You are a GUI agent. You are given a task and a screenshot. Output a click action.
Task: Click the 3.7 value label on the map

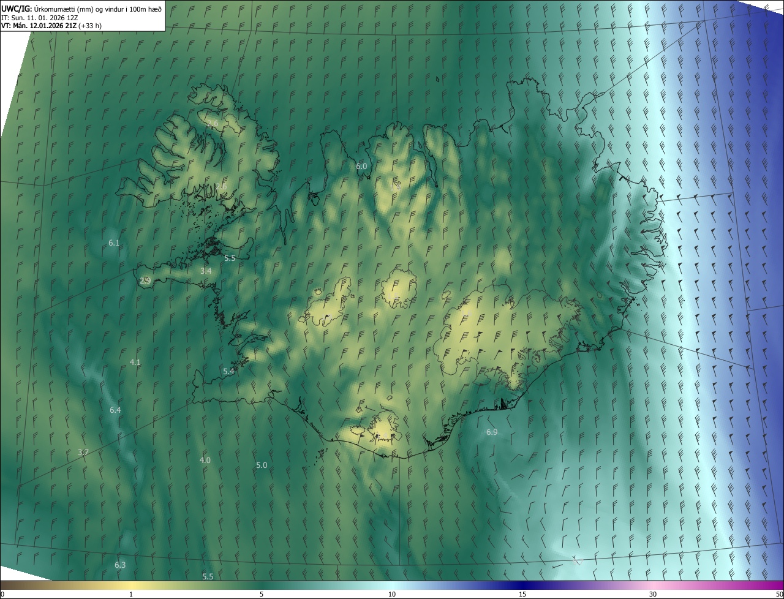(x=83, y=452)
